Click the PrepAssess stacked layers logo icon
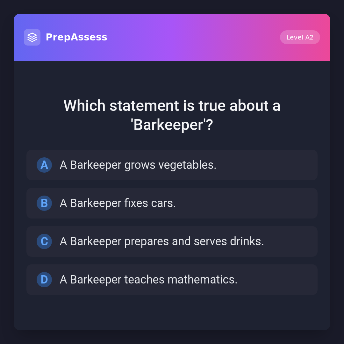 click(x=32, y=37)
